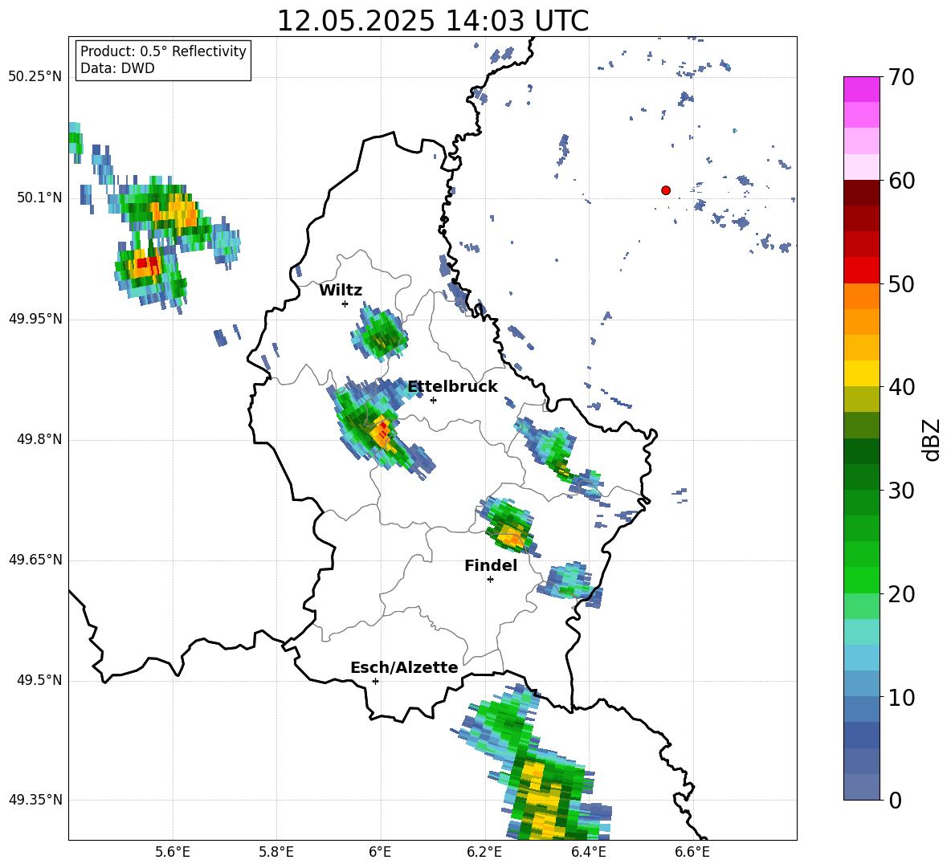Click the 'Data: DWD' text
Image resolution: width=951 pixels, height=868 pixels.
(x=117, y=68)
